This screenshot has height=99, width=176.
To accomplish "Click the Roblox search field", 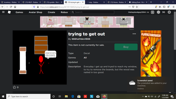I will click(x=92, y=12).
